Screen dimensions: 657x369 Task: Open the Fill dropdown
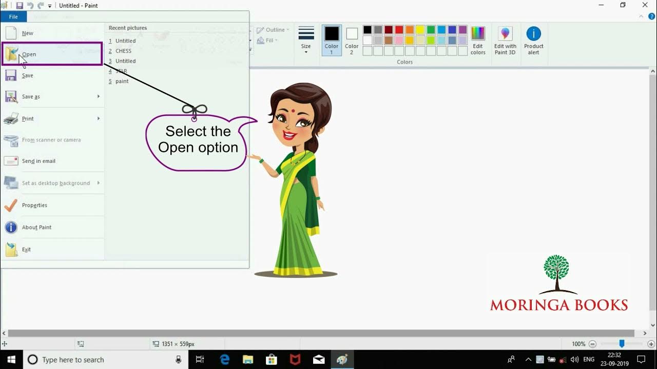(x=267, y=40)
